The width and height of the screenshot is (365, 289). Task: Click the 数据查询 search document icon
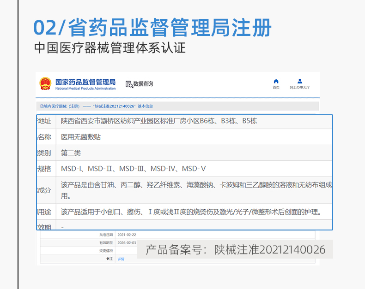coord(129,84)
